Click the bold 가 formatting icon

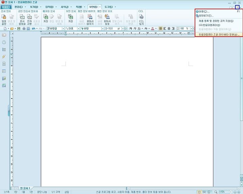[131, 29]
